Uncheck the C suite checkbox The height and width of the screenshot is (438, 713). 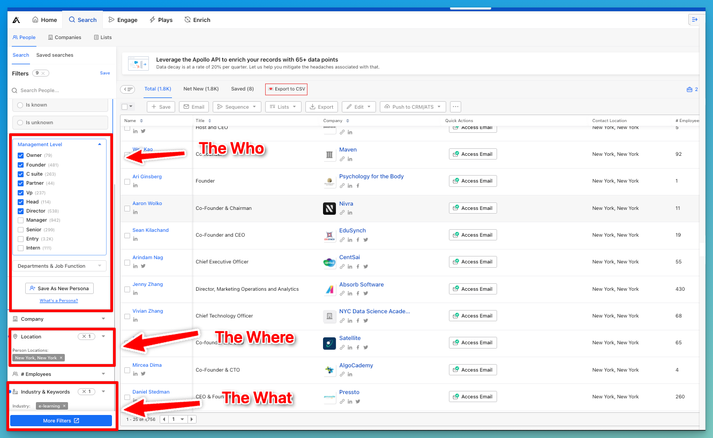[x=21, y=174]
